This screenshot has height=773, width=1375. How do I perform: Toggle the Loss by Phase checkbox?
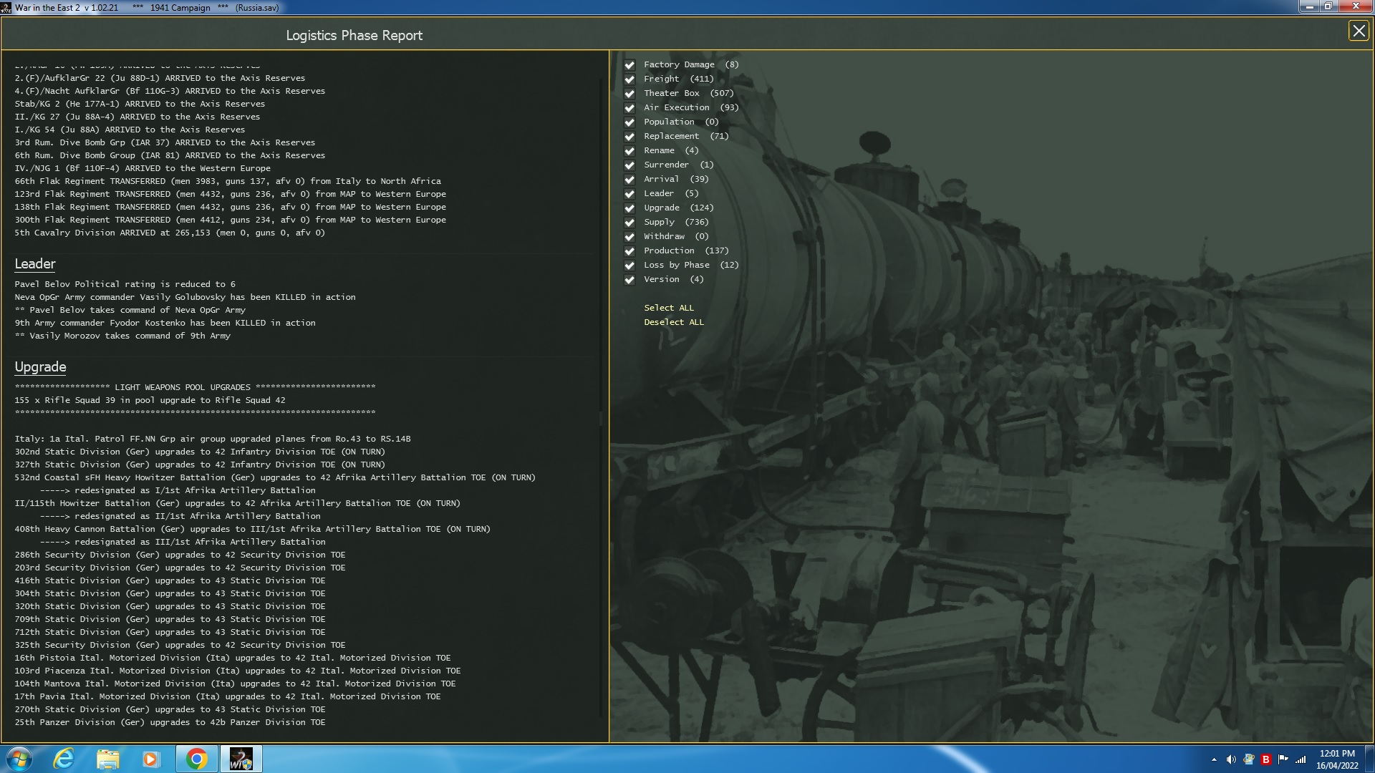point(629,266)
